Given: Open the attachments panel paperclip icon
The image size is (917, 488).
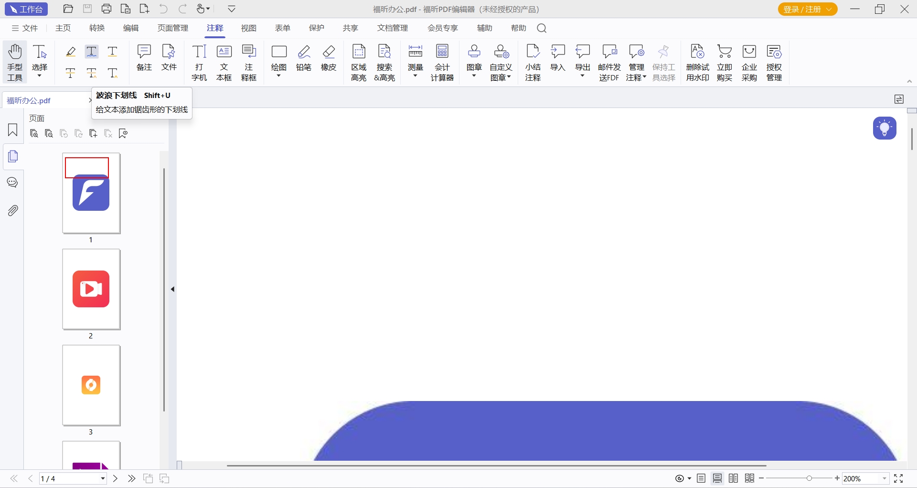Looking at the screenshot, I should point(13,210).
